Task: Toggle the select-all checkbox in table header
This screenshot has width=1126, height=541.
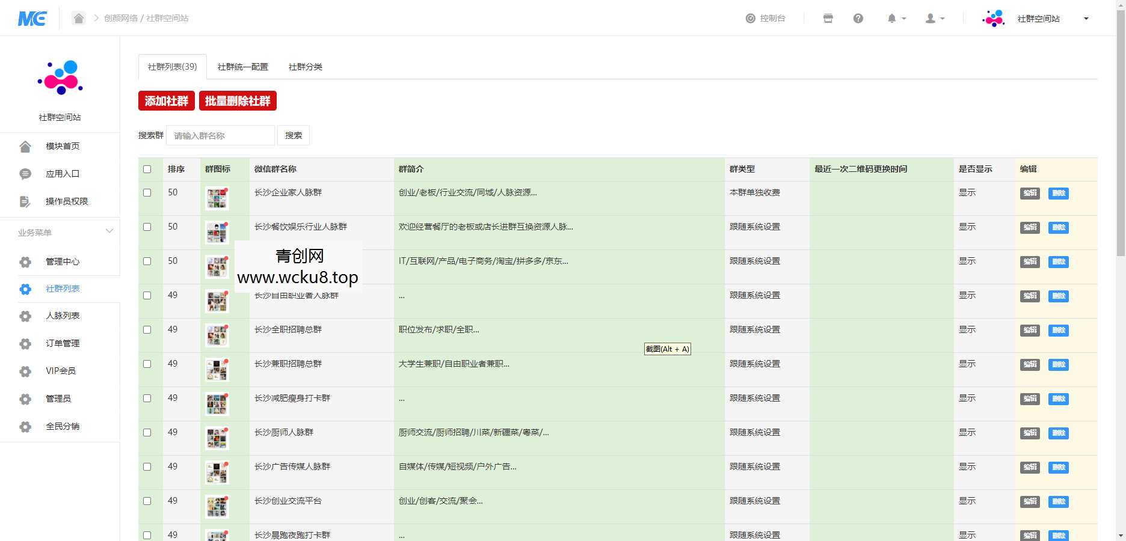Action: pos(148,170)
